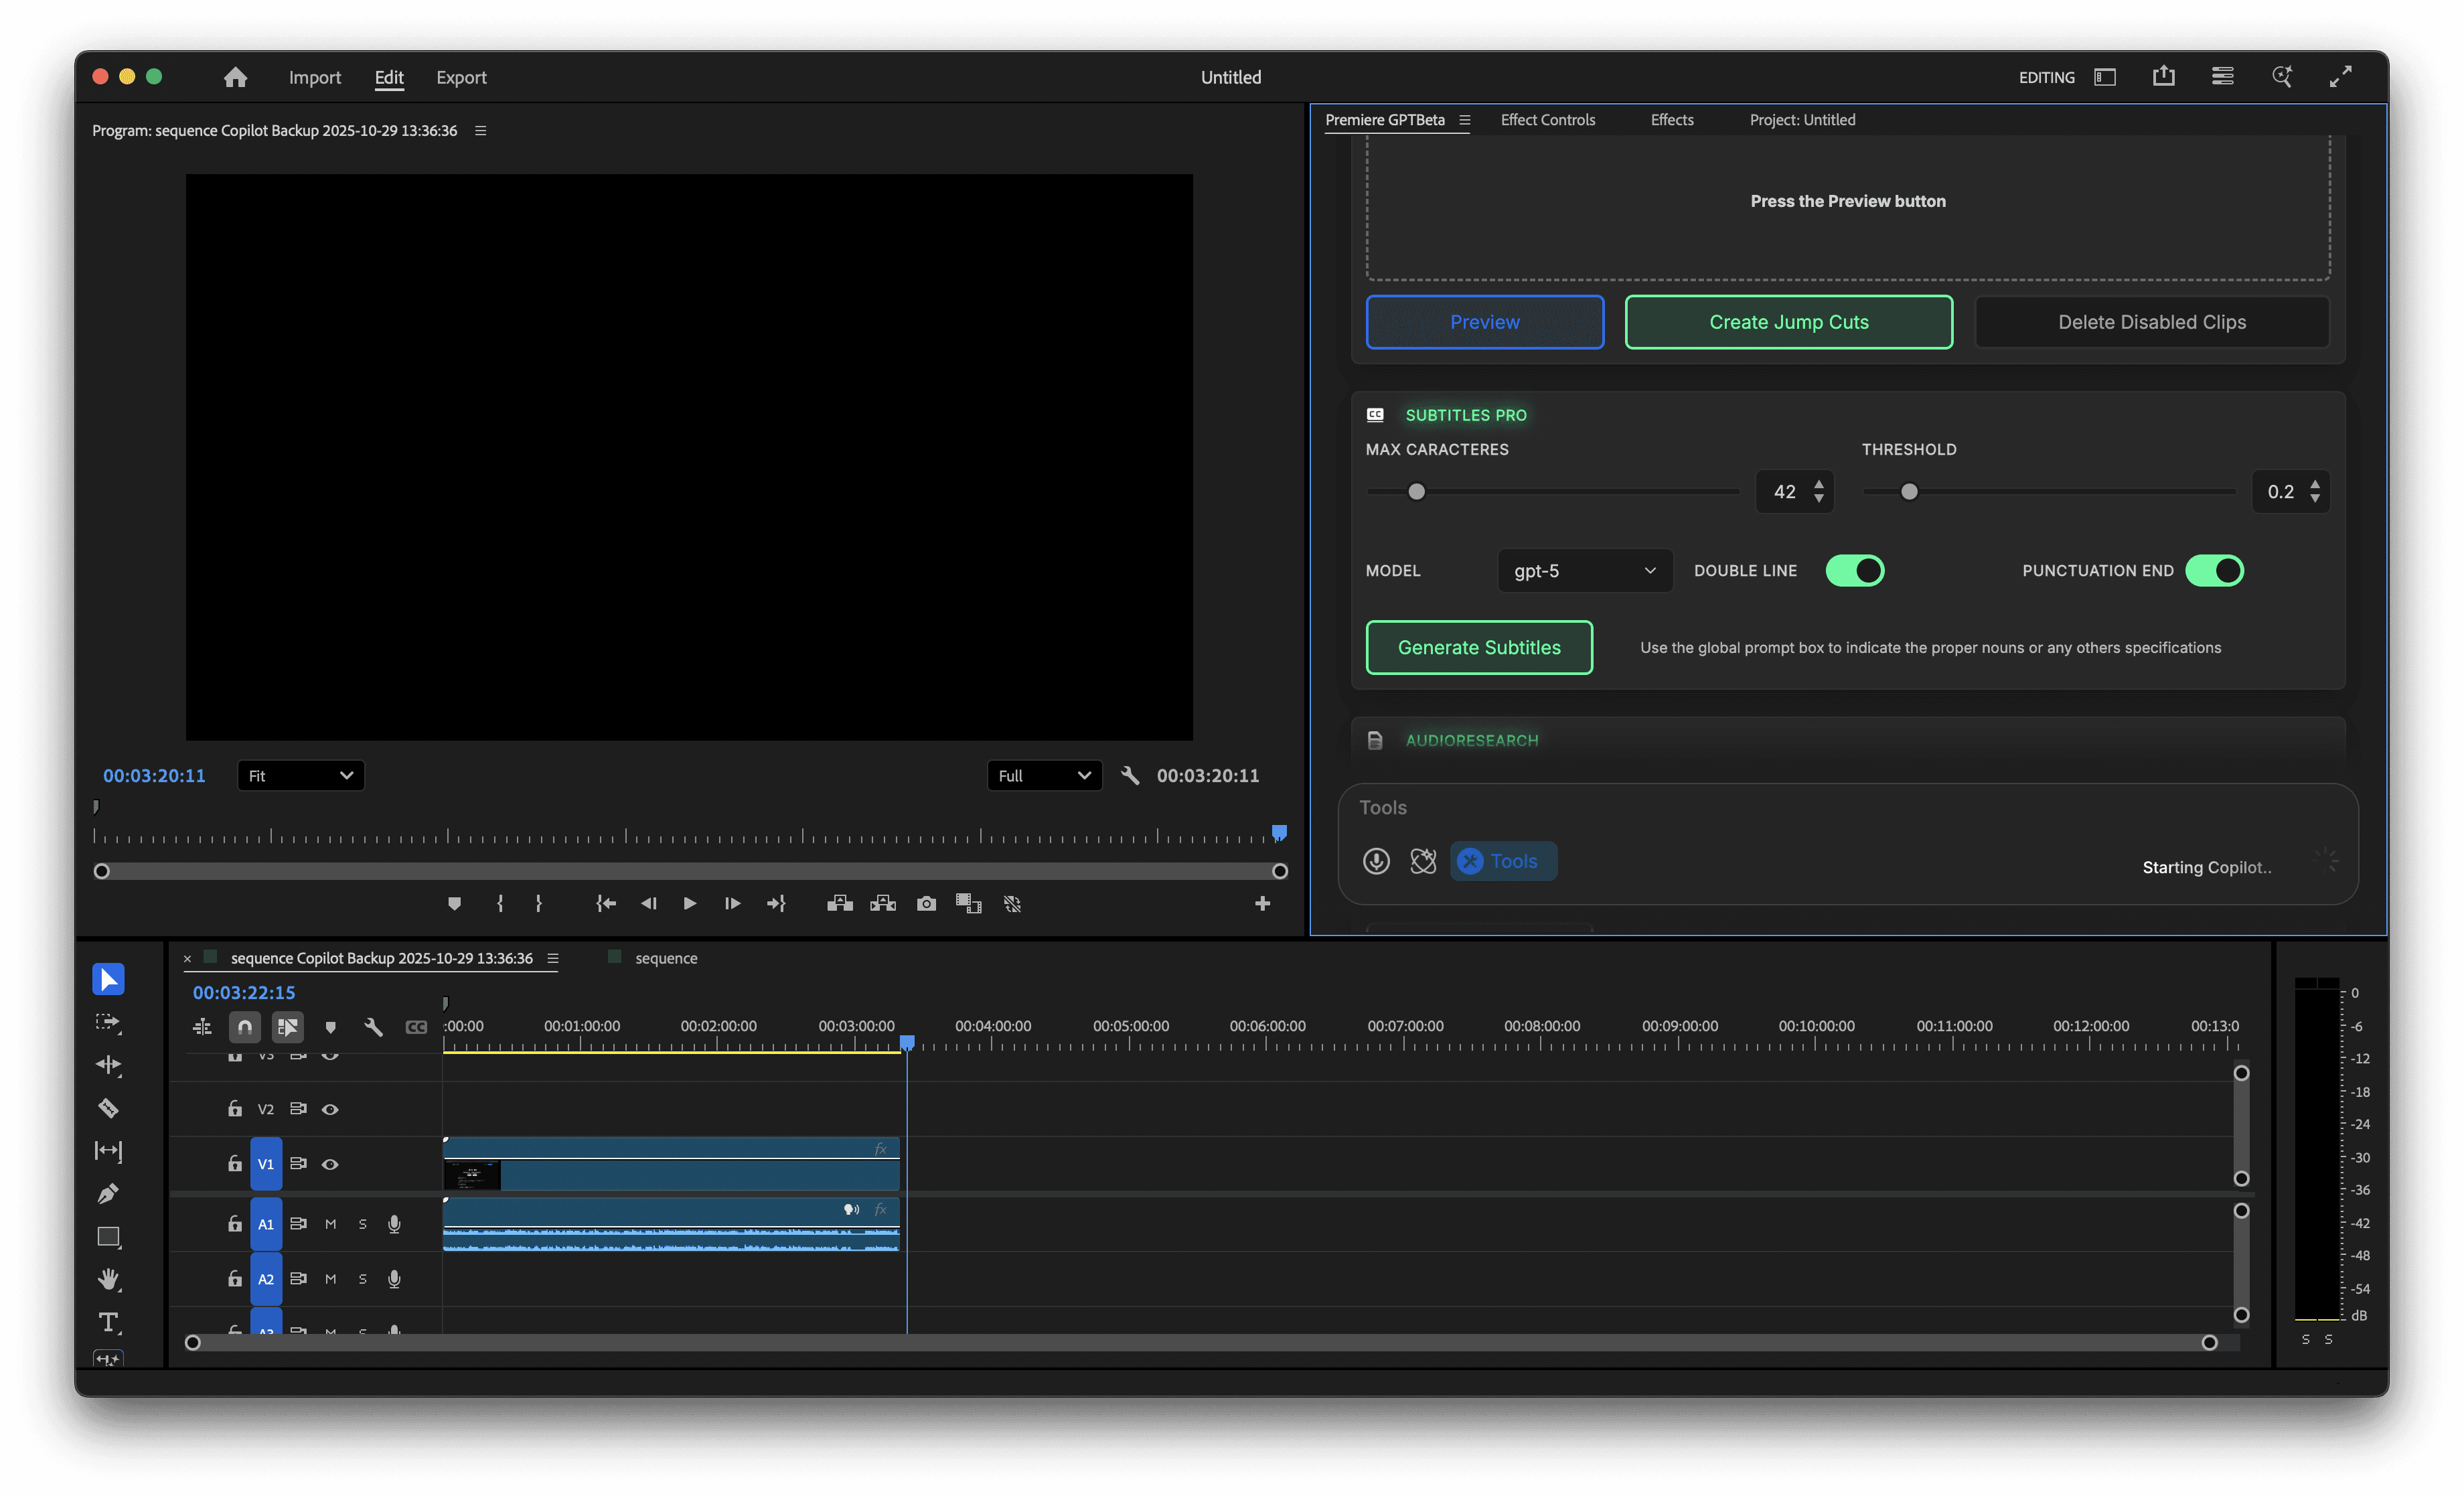2464x1496 pixels.
Task: Select the Track Select Forward tool
Action: (108, 1022)
